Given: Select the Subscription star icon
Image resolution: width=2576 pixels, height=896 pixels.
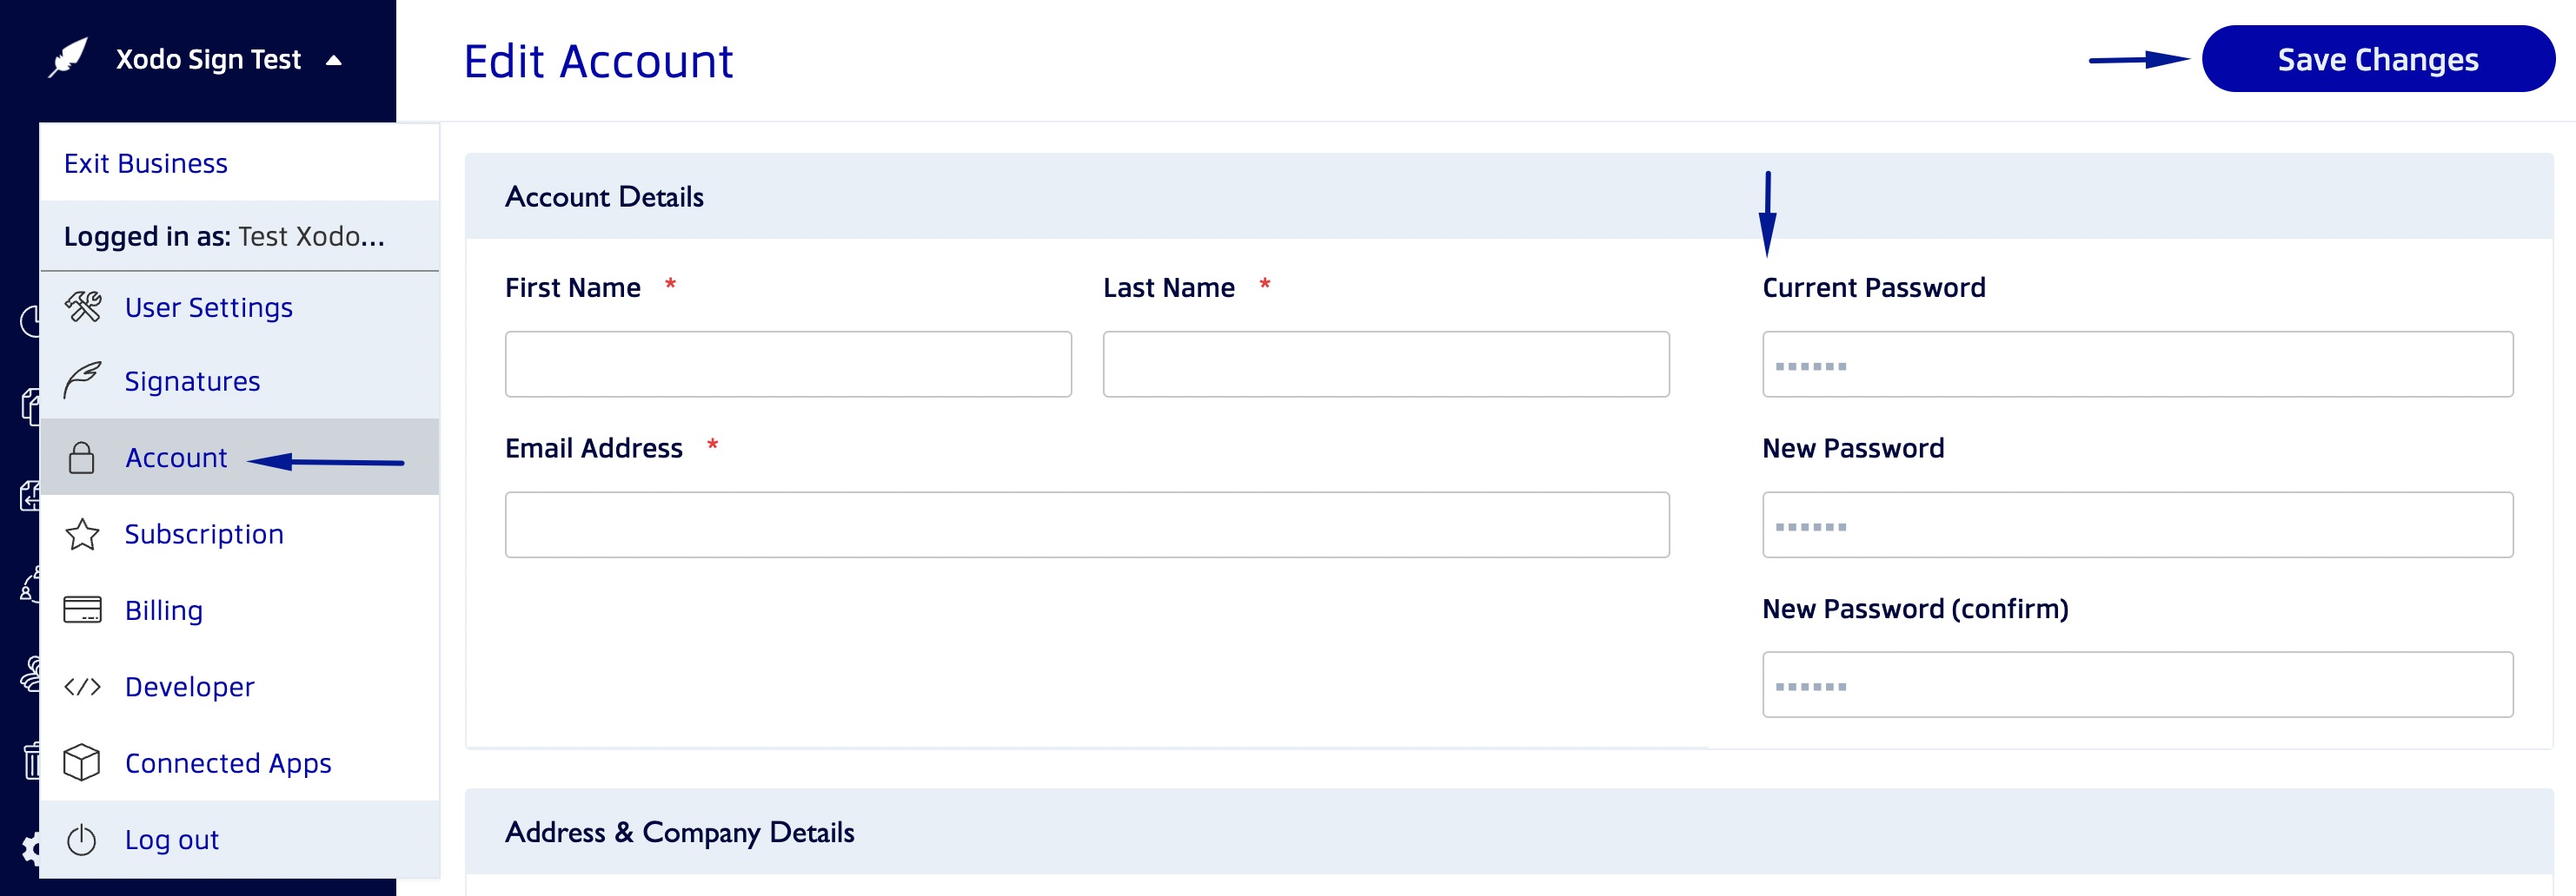Looking at the screenshot, I should (x=82, y=533).
